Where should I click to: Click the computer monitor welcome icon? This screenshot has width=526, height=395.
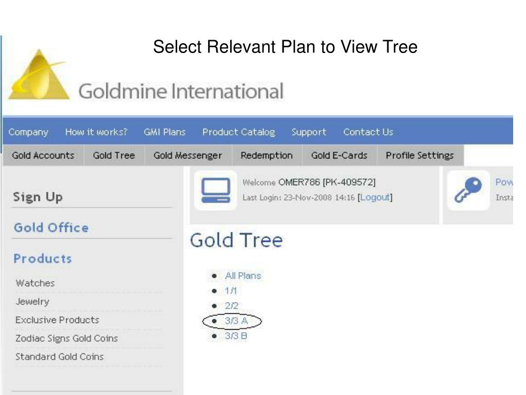pyautogui.click(x=216, y=190)
